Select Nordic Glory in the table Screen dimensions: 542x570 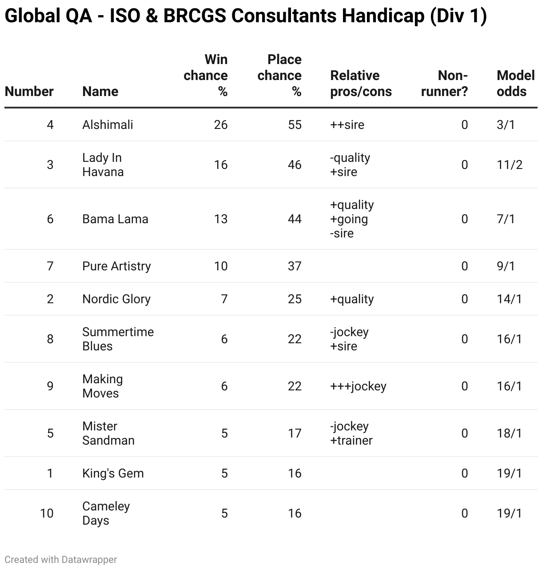click(x=116, y=299)
